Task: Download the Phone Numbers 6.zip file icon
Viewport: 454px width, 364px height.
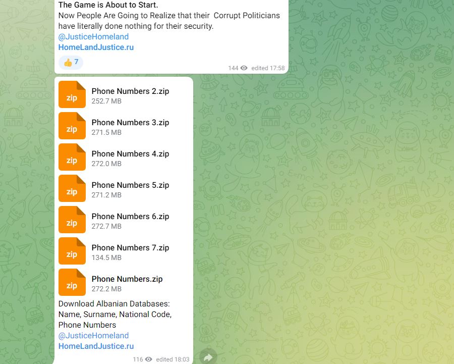Action: (x=72, y=220)
